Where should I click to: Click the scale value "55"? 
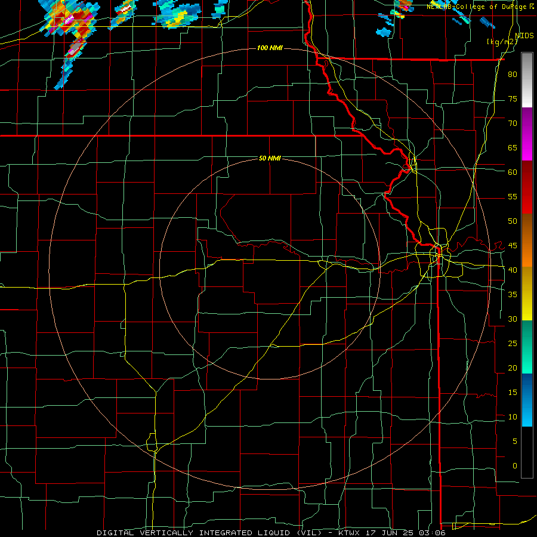(513, 197)
